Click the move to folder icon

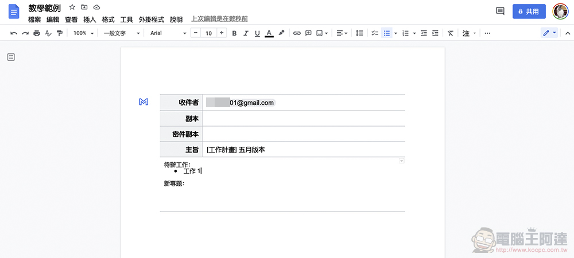[84, 7]
